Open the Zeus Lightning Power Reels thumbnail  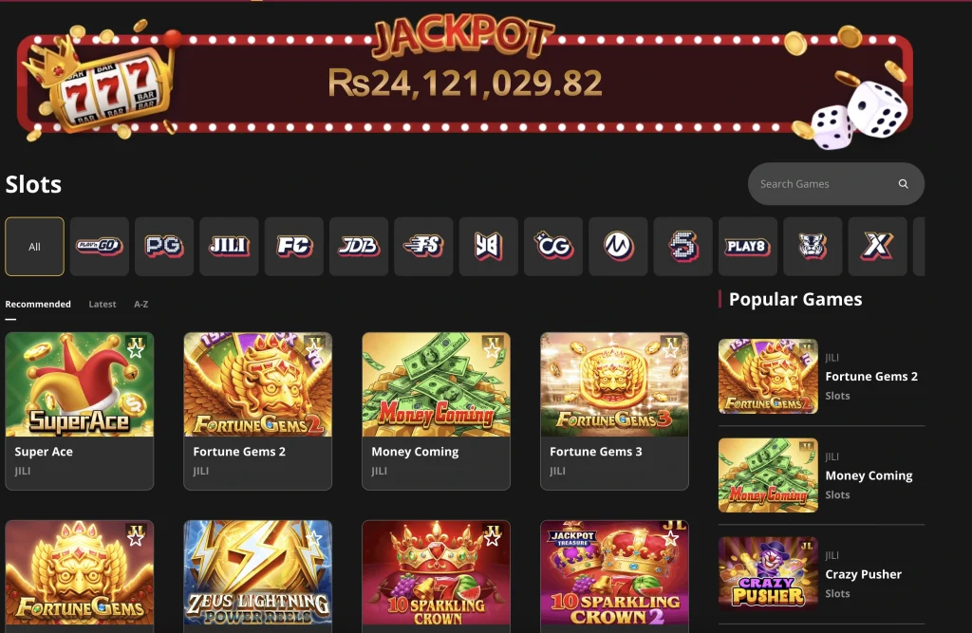point(258,573)
